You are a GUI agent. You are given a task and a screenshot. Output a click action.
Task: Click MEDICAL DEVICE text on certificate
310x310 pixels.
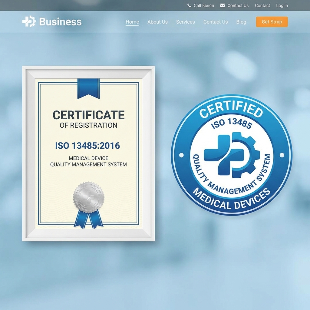pos(88,158)
